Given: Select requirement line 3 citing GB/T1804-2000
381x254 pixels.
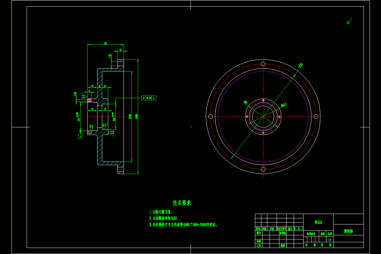Looking at the screenshot, I should pos(183,224).
